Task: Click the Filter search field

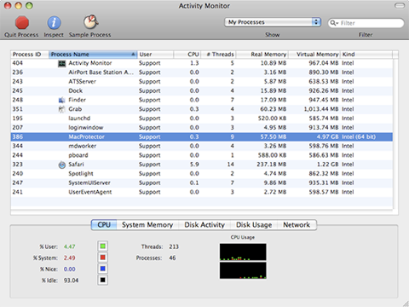Action: pyautogui.click(x=366, y=23)
